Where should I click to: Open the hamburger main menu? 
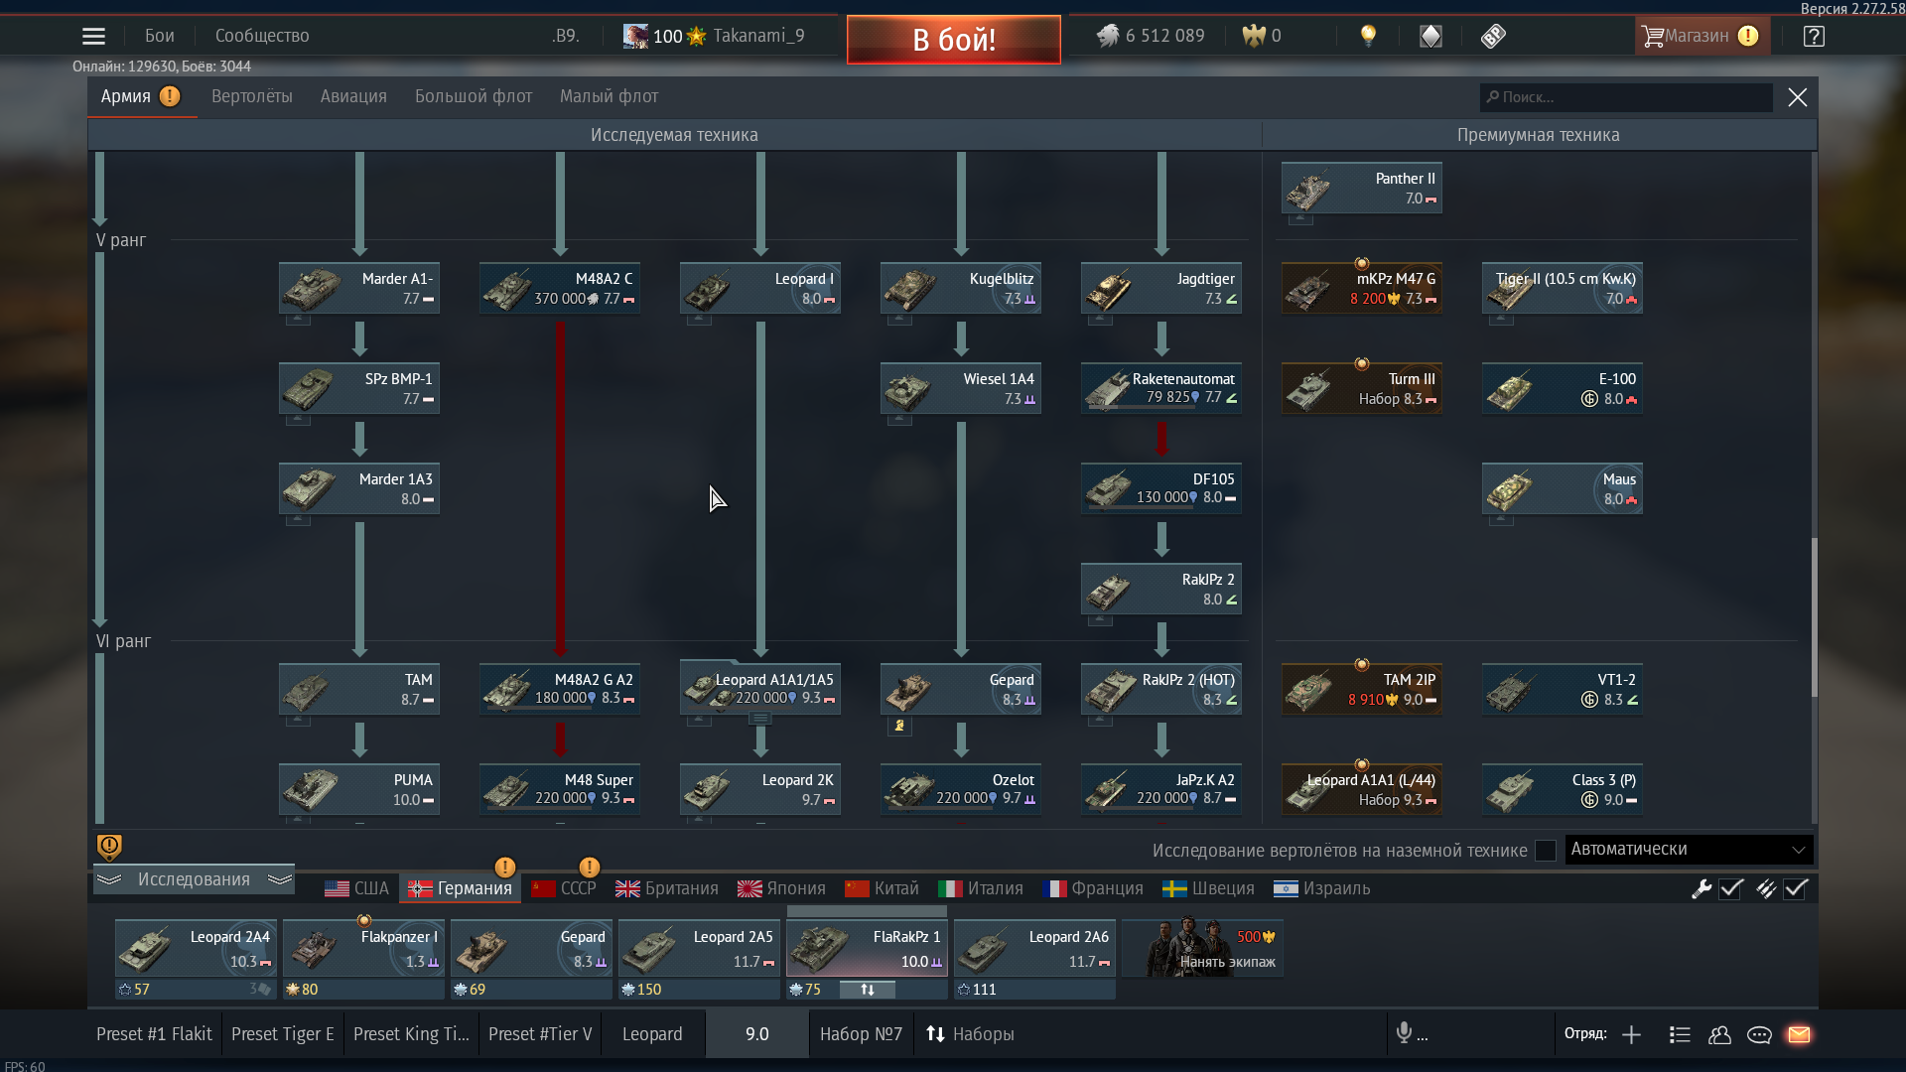pos(93,37)
